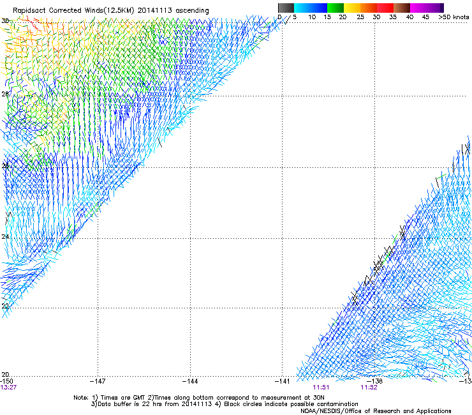Click the longitude label '-150'
This screenshot has width=472, height=415.
pos(6,381)
